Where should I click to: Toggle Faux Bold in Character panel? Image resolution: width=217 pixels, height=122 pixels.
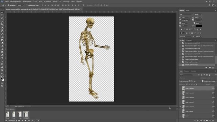coord(181,29)
